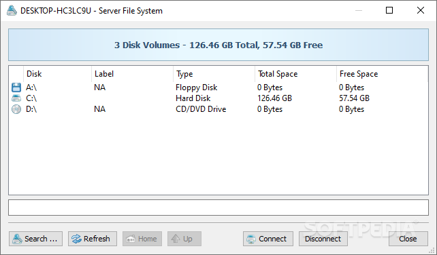Click the 0 Bytes total space for A:\
This screenshot has height=255, width=437.
270,87
